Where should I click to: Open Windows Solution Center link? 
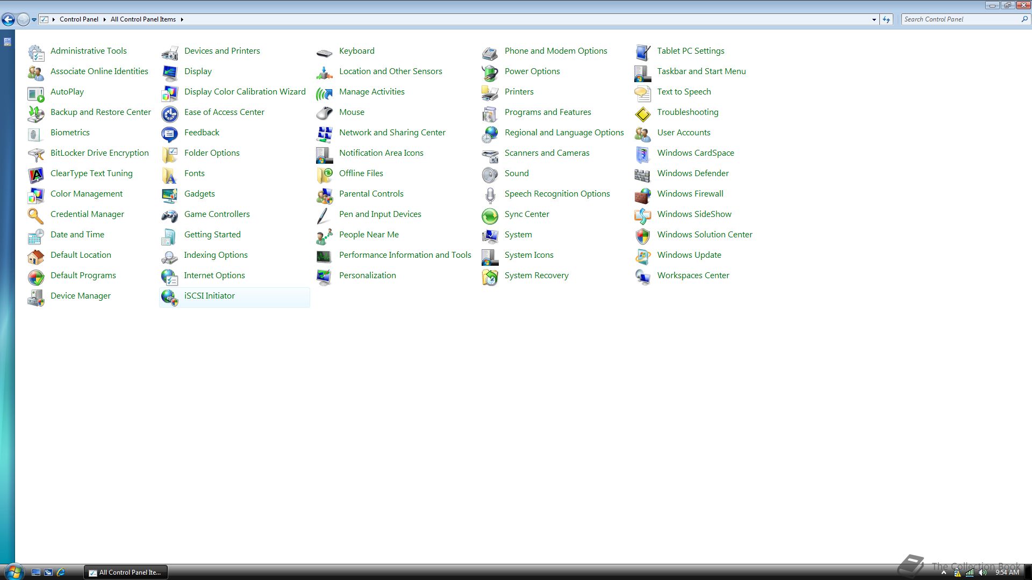coord(705,235)
